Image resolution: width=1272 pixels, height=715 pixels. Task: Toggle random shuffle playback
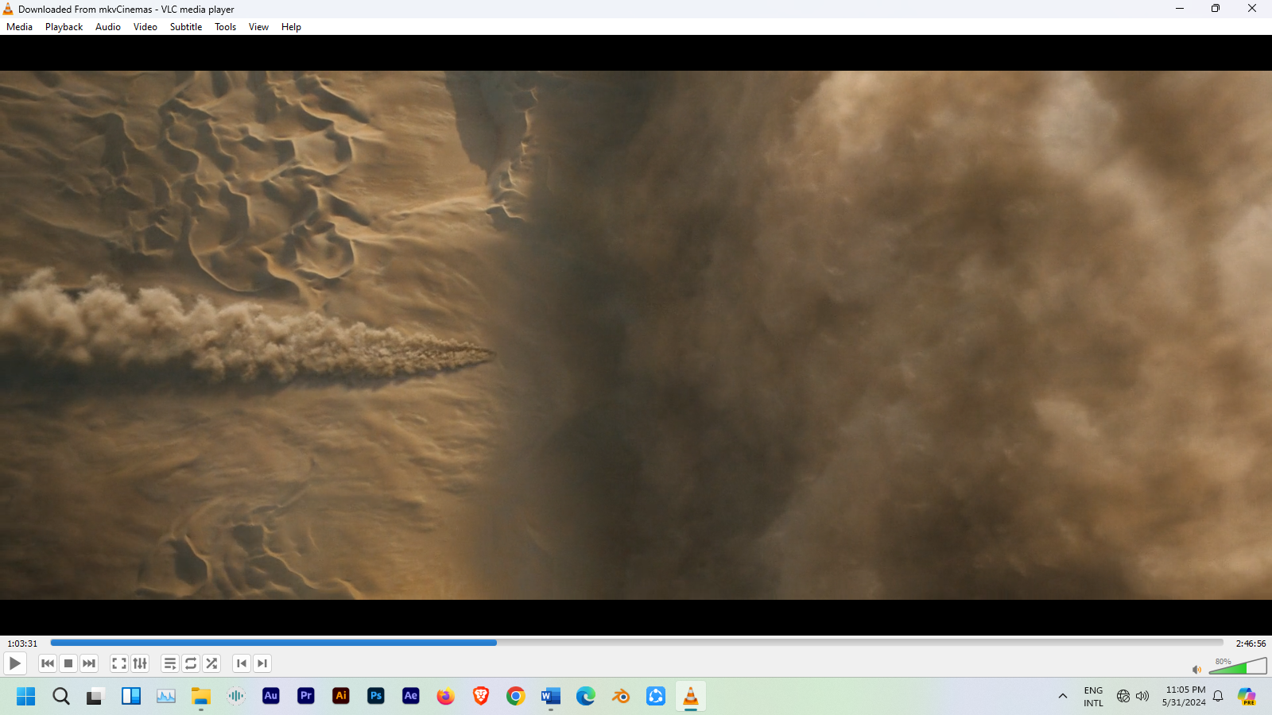point(211,663)
